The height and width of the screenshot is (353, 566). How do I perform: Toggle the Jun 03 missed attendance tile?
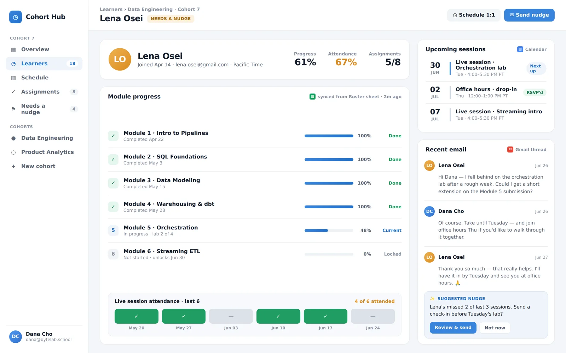(231, 316)
